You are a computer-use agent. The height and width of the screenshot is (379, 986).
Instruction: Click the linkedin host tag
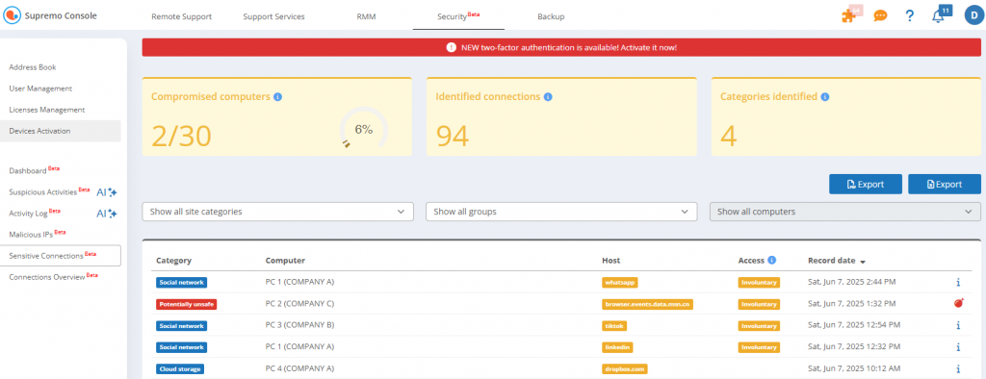tap(617, 347)
